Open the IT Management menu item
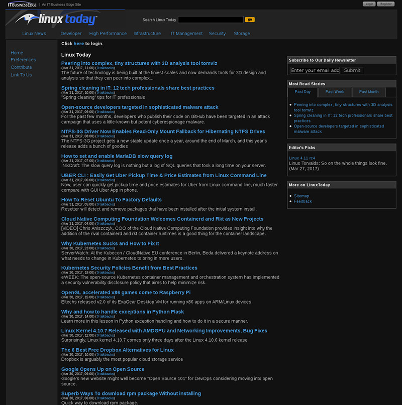This screenshot has width=402, height=405. [186, 34]
